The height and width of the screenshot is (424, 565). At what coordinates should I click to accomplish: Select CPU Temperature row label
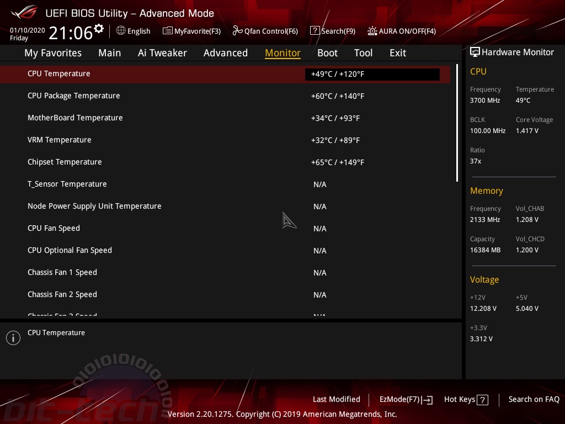[58, 73]
